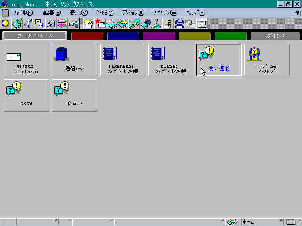Click the paste bottle SmartIcon
Screen dimensions: 302x226
(50, 24)
